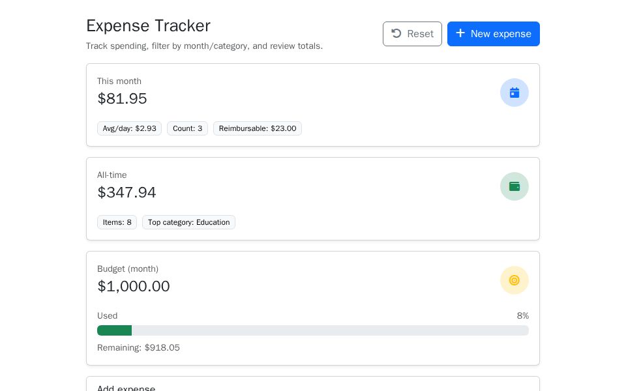Select the Avg/day: $2.93 badge
This screenshot has width=626, height=391.
129,128
